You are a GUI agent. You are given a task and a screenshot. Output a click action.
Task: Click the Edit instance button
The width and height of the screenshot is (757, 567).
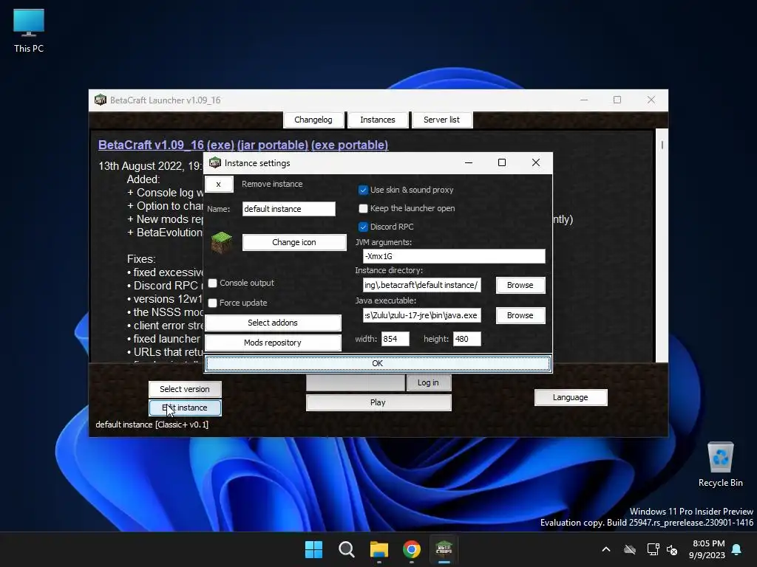185,408
